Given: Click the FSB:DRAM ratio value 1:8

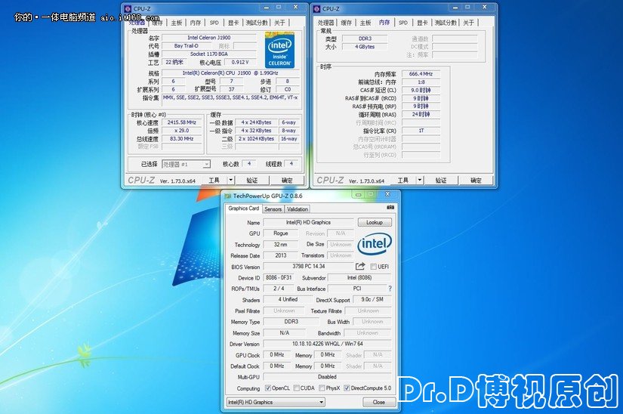Looking at the screenshot, I should (421, 82).
